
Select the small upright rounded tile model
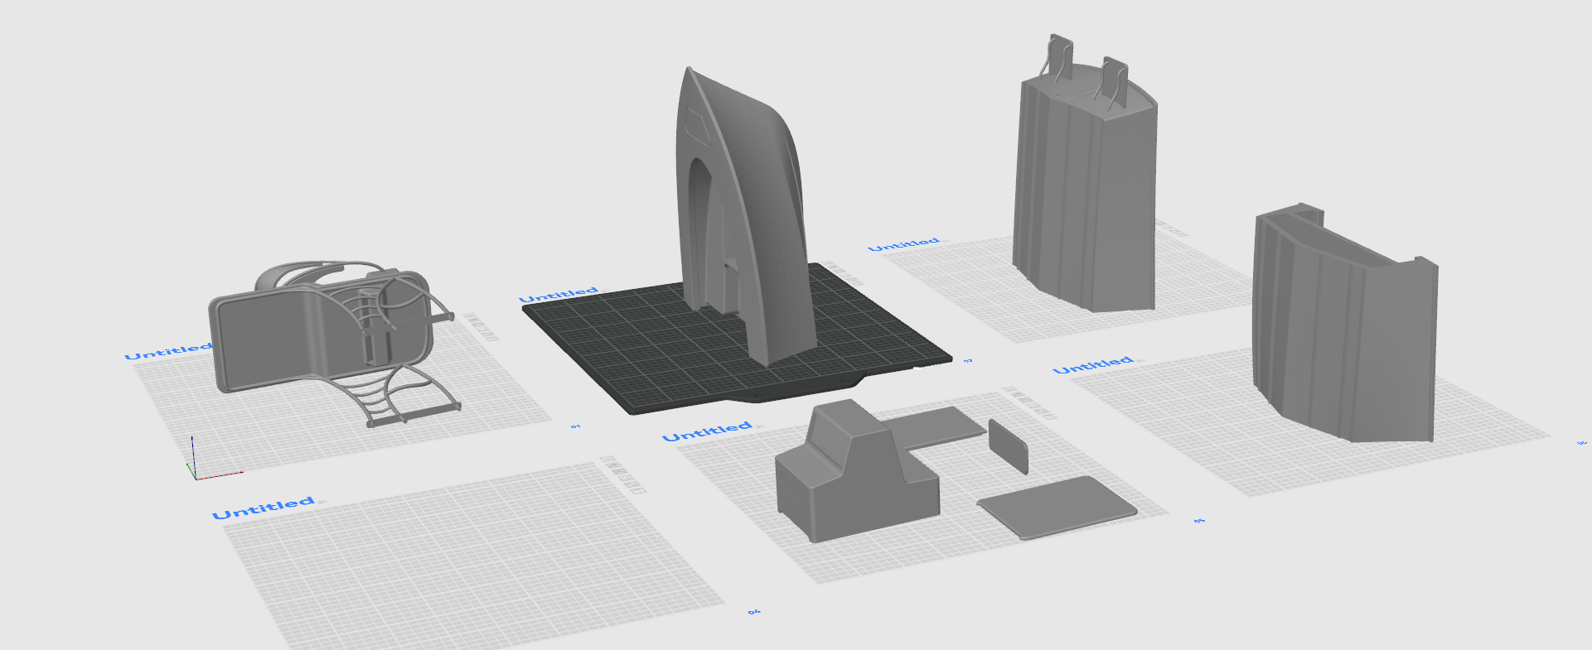pos(1008,445)
